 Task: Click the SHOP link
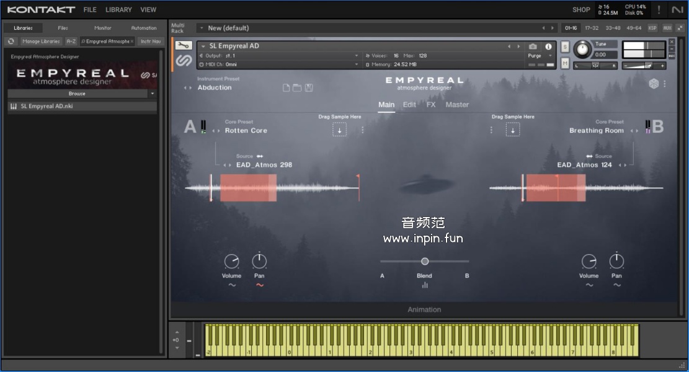(x=581, y=10)
